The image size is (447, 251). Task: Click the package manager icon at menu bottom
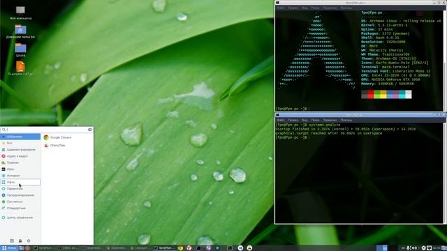12,241
